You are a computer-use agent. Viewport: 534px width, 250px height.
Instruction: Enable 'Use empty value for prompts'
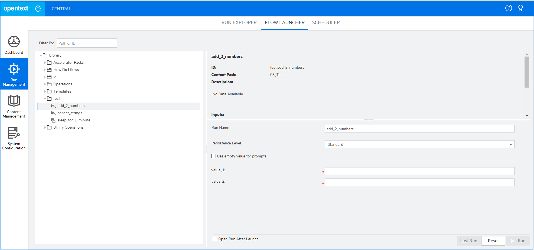click(x=214, y=156)
